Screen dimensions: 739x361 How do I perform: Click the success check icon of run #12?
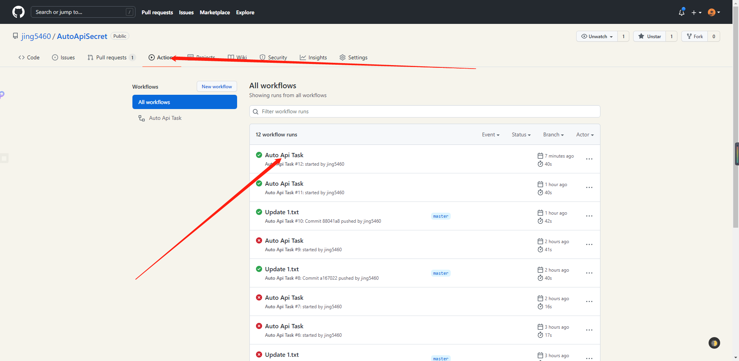click(x=259, y=155)
